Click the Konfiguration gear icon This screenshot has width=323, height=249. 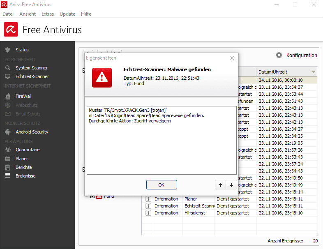[279, 55]
